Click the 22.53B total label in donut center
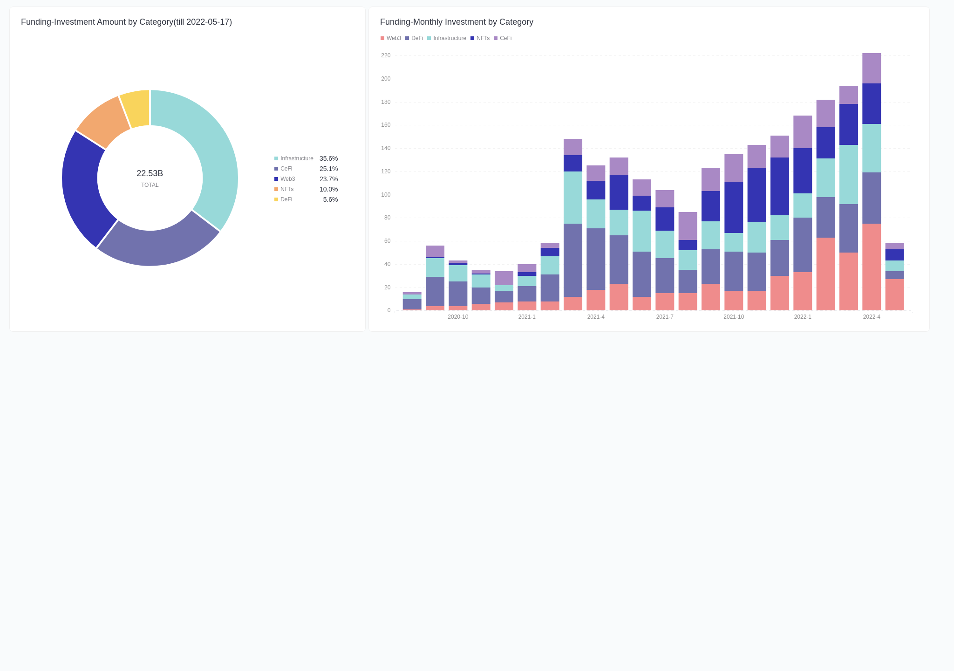 point(150,173)
